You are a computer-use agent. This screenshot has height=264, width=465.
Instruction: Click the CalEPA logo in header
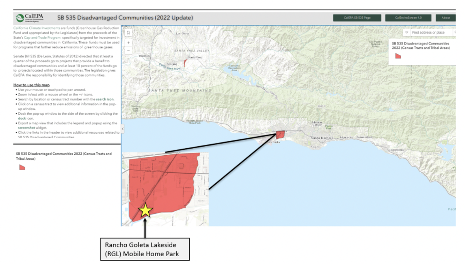point(30,18)
